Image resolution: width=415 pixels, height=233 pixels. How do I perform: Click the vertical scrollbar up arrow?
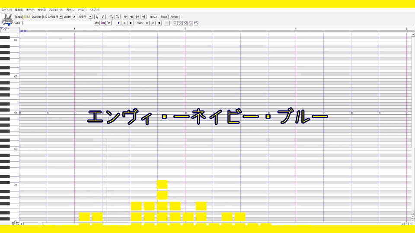click(x=413, y=35)
